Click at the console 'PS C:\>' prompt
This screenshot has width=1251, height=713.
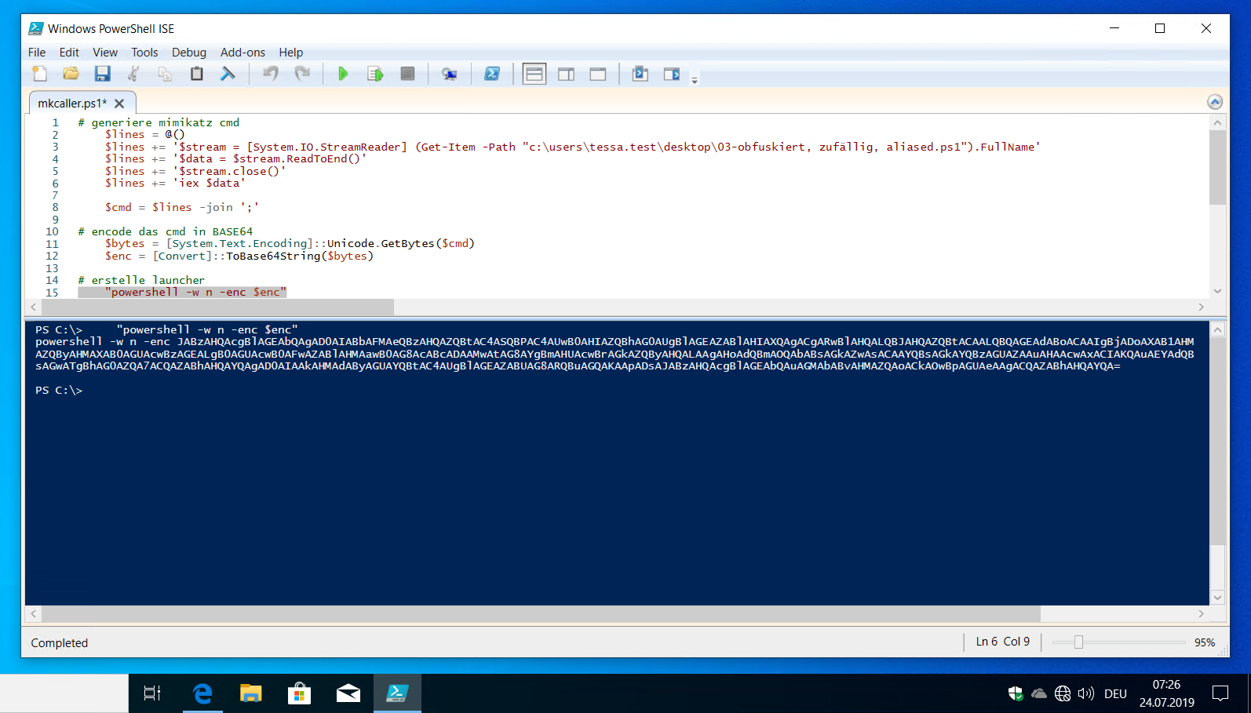[x=59, y=390]
